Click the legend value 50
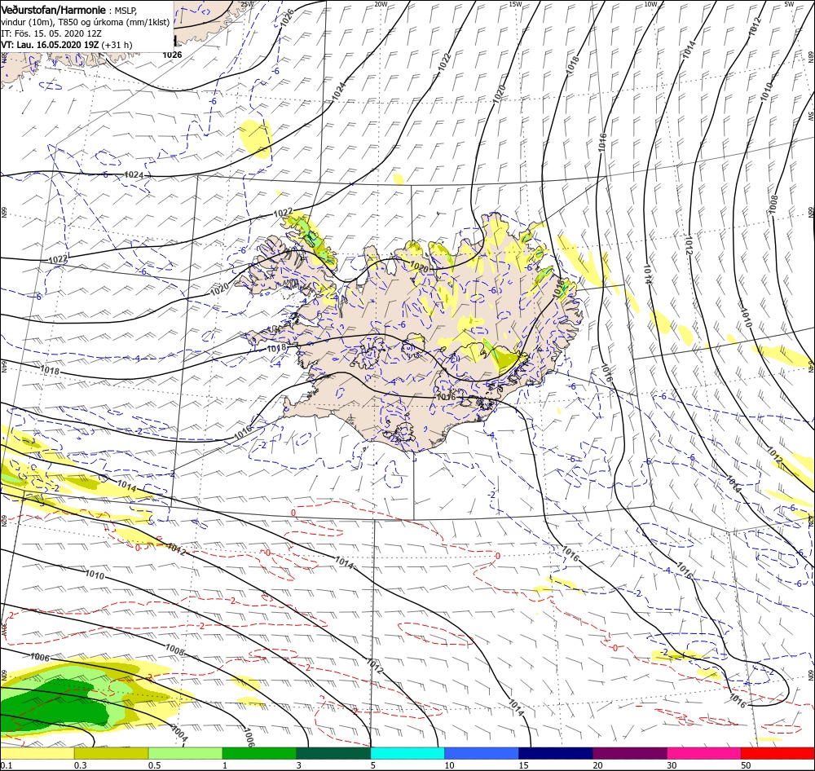The height and width of the screenshot is (771, 815). (746, 765)
